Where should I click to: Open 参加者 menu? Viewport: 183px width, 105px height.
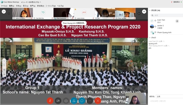click(x=40, y=6)
